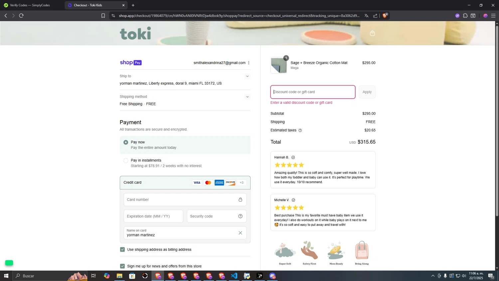499x281 pixels.
Task: Bookmark this checkout page
Action: coord(103,16)
